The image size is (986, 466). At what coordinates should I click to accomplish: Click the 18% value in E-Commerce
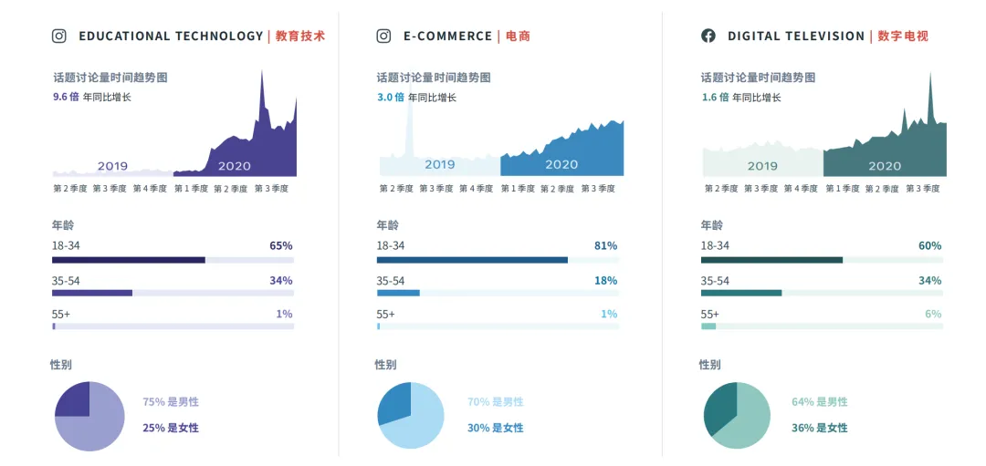(605, 281)
